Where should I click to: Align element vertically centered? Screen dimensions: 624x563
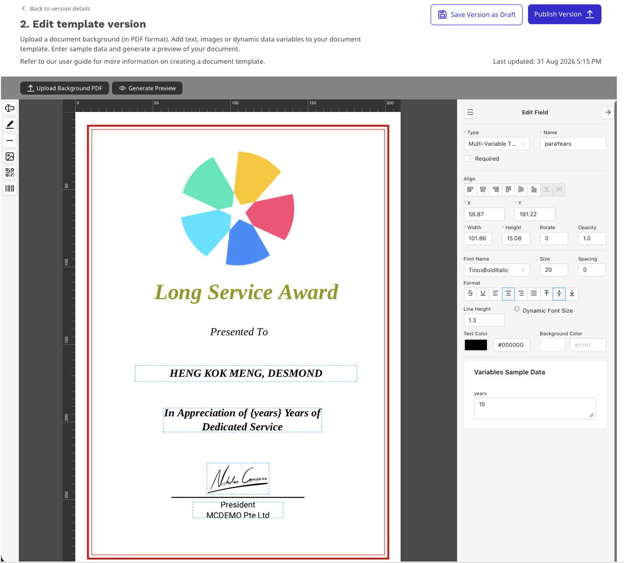tap(521, 190)
